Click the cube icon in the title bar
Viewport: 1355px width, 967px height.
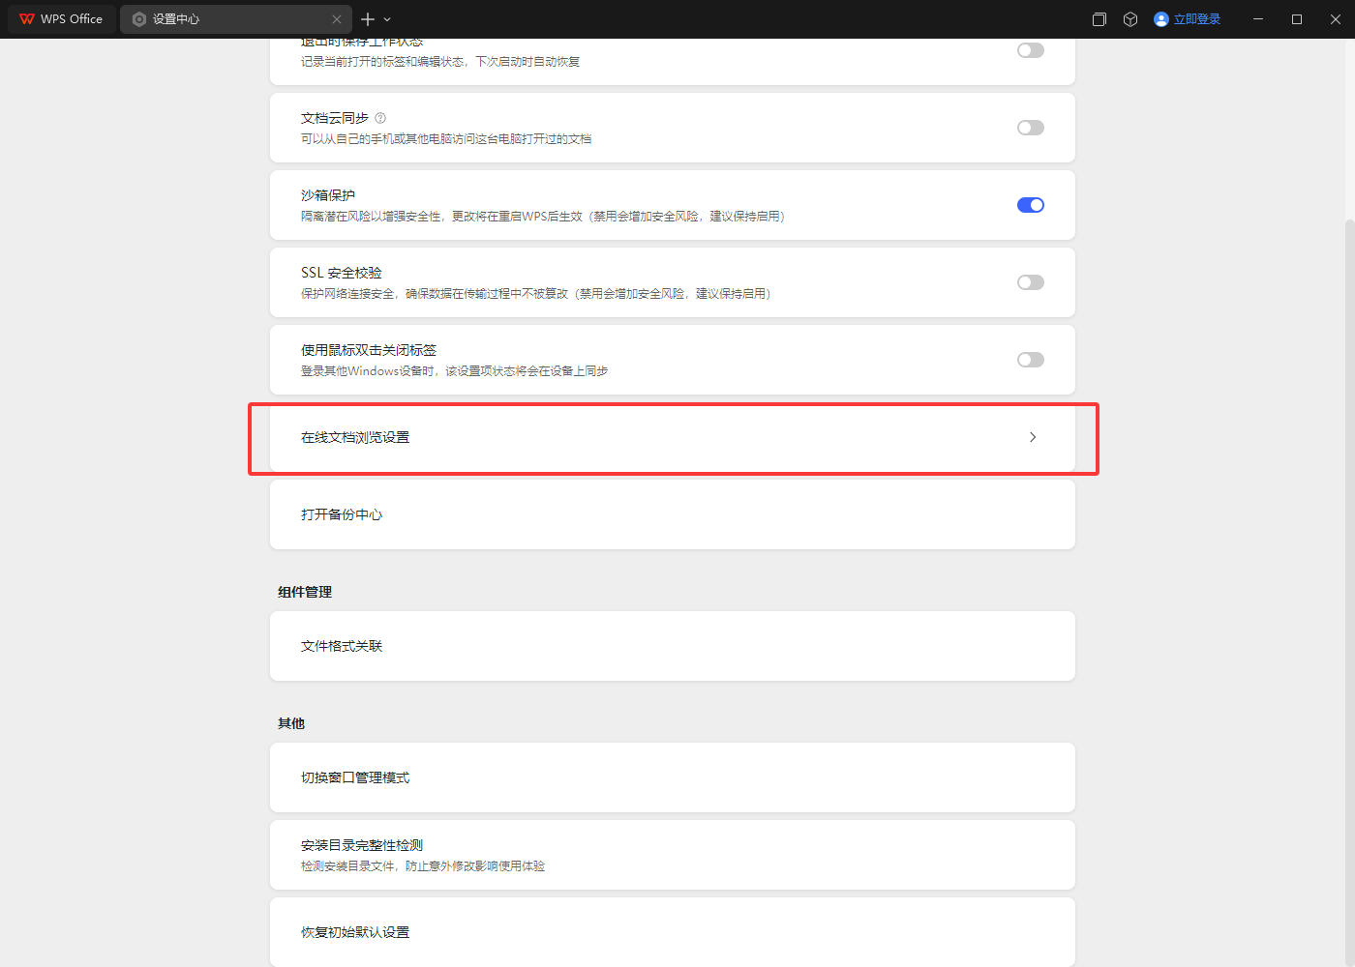1130,19
